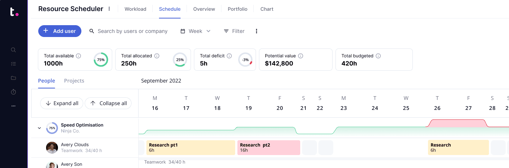Viewport: 509px width, 168px height.
Task: Click the Search by users or company field
Action: (x=132, y=31)
